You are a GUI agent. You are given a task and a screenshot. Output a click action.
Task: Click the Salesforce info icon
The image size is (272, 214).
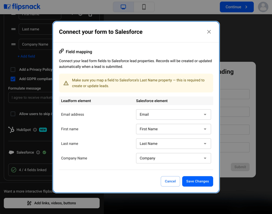[38, 153]
